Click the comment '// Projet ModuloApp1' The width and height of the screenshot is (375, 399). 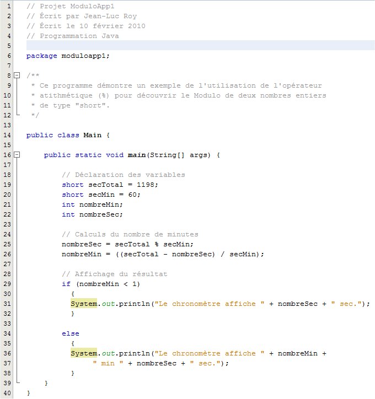(71, 6)
